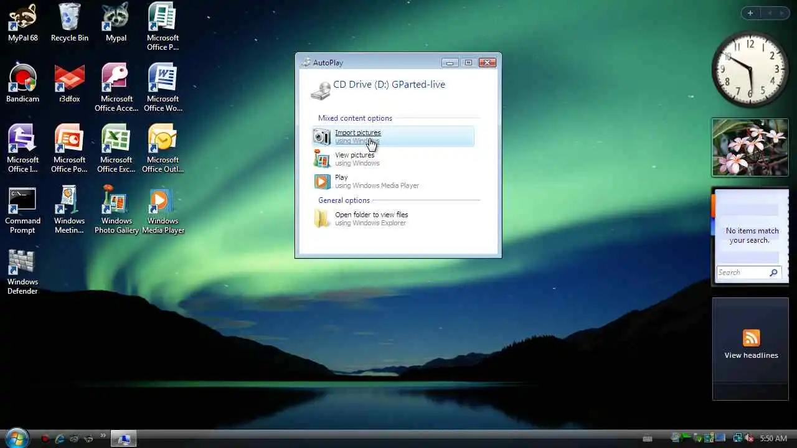This screenshot has height=448, width=797.
Task: Select the Microsoft Office Access shortcut
Action: [116, 88]
